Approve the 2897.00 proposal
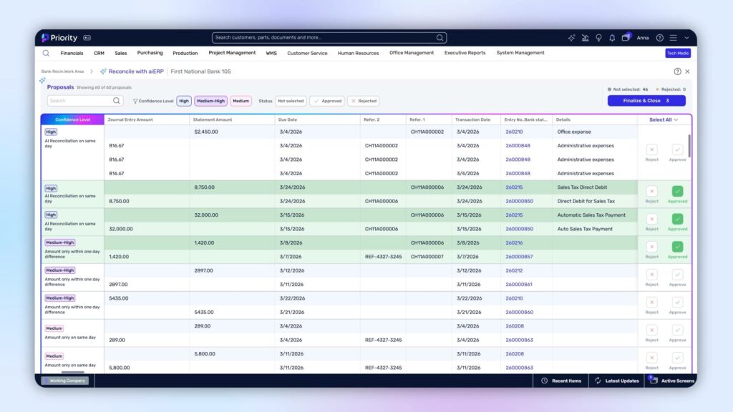Image resolution: width=733 pixels, height=412 pixels. (677, 275)
